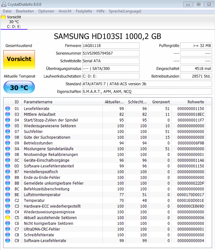
Task: Click the status icon for Schreibfehlerrate
Action: 8,235
